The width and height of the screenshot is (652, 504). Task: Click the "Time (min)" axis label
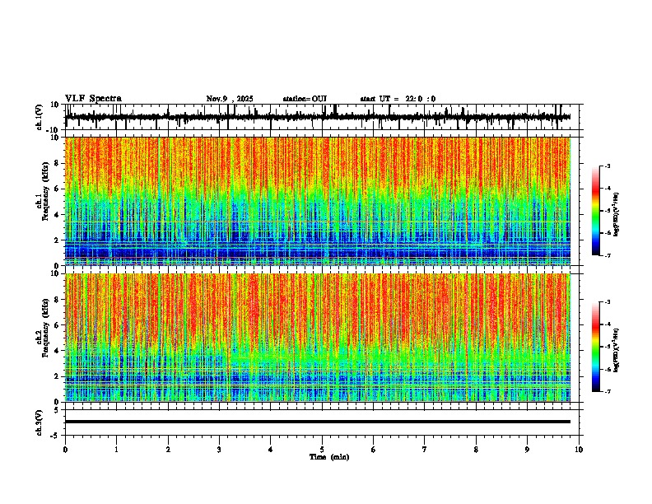[x=329, y=457]
